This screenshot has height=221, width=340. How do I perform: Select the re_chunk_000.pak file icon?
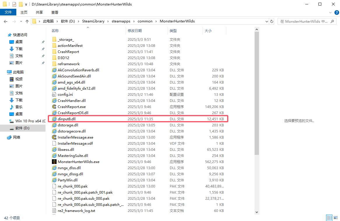54,186
